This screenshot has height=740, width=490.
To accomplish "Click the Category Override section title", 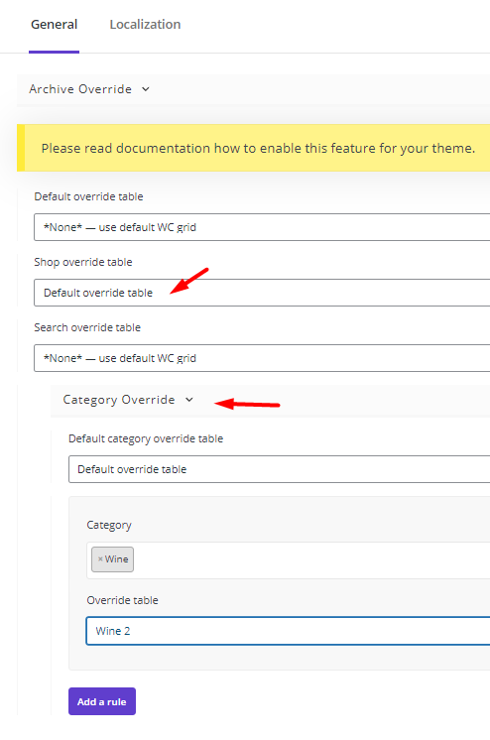I will (x=119, y=400).
